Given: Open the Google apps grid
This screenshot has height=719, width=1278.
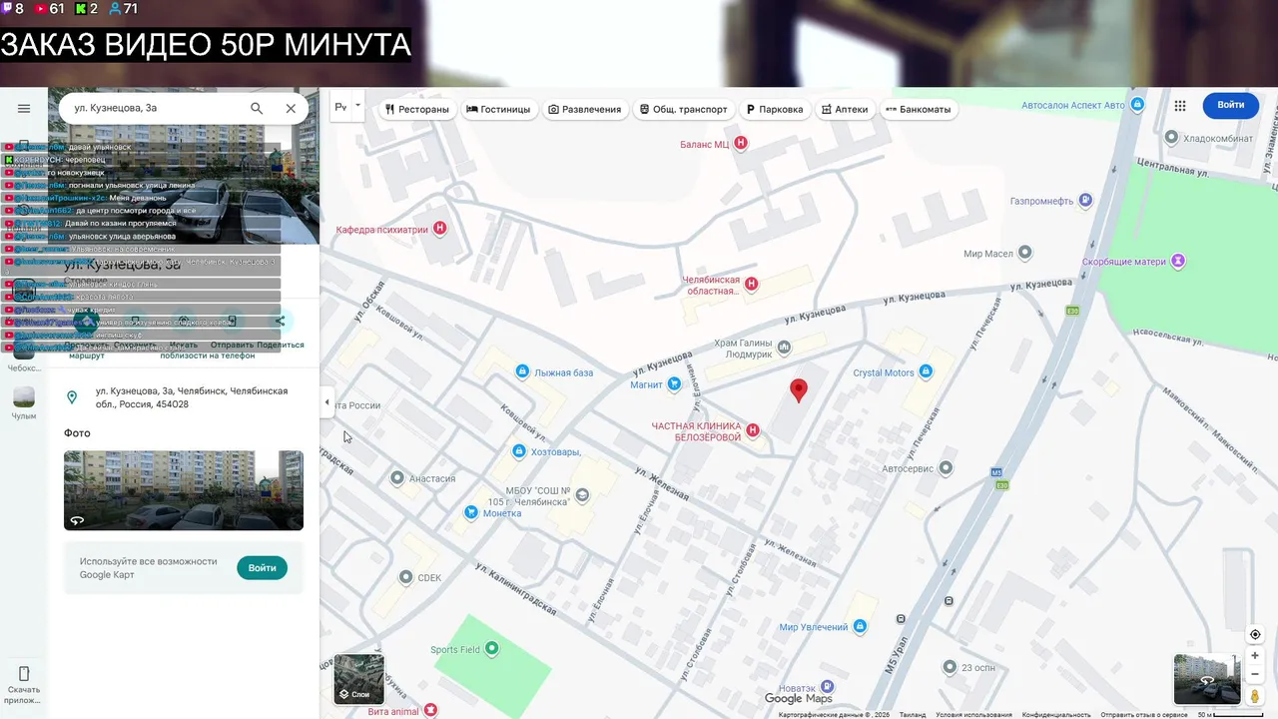Looking at the screenshot, I should (x=1180, y=105).
